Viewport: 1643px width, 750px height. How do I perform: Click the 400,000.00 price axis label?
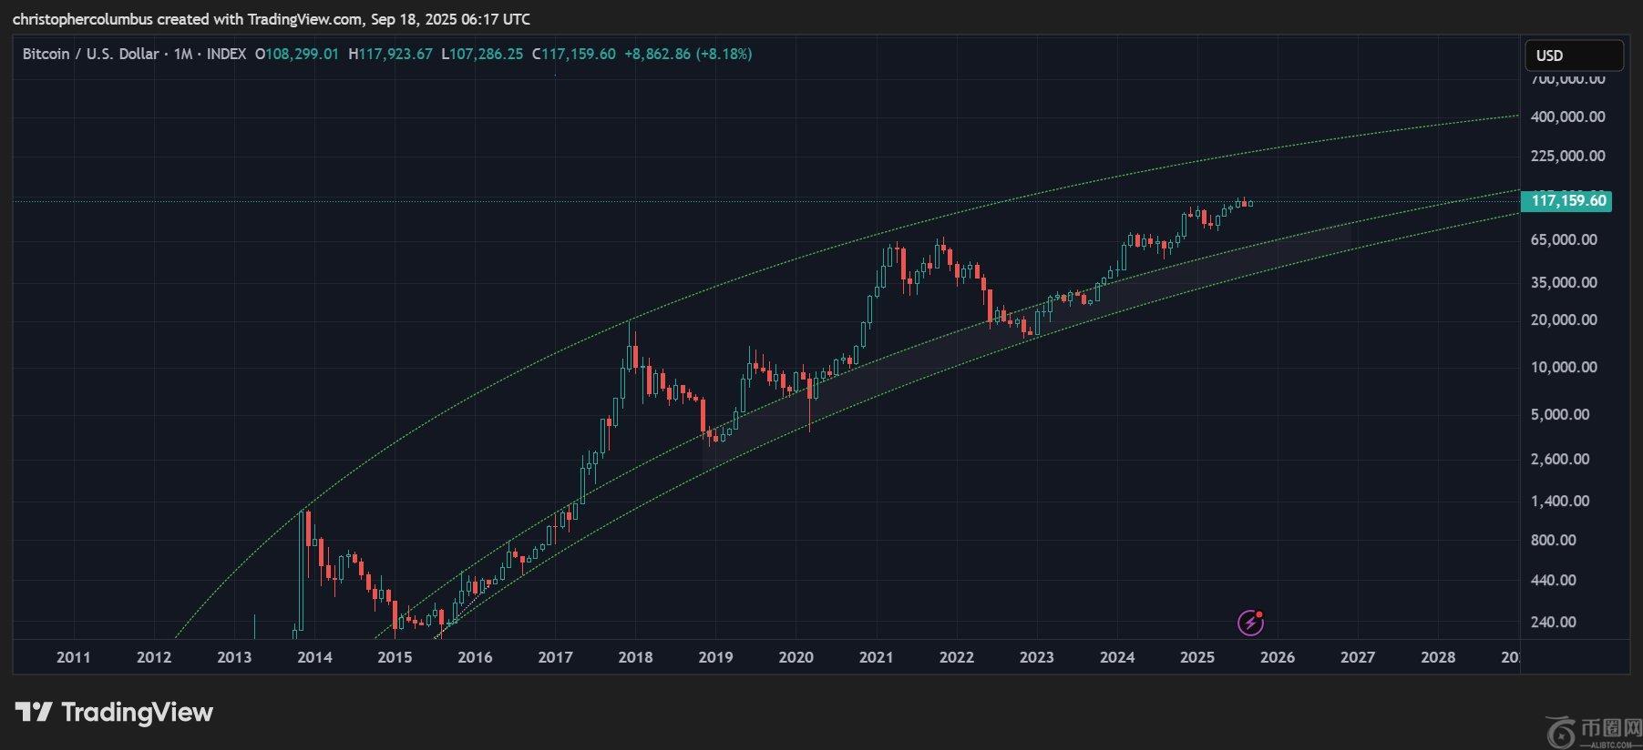(x=1567, y=117)
